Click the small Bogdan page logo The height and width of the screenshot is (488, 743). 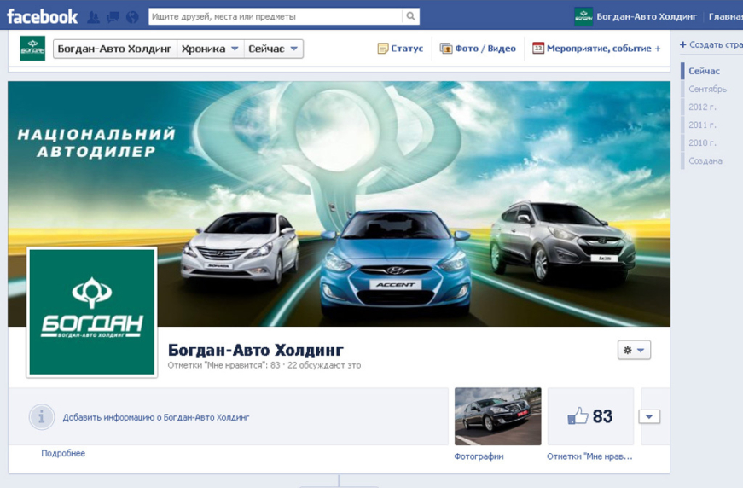pyautogui.click(x=32, y=49)
